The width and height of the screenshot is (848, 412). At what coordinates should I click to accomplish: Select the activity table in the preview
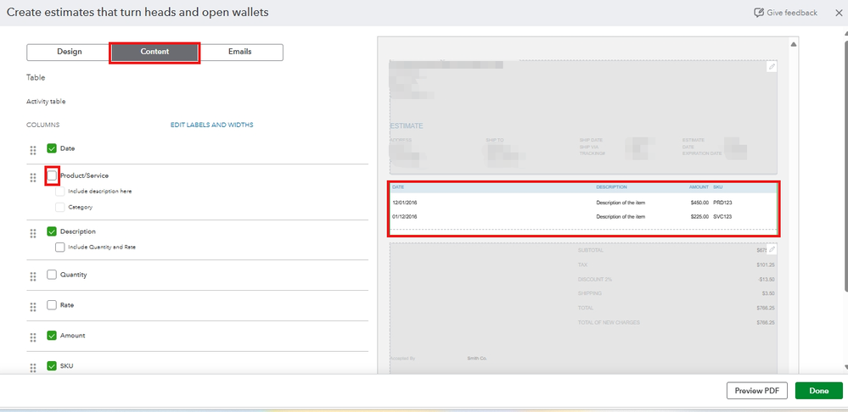[x=583, y=209]
